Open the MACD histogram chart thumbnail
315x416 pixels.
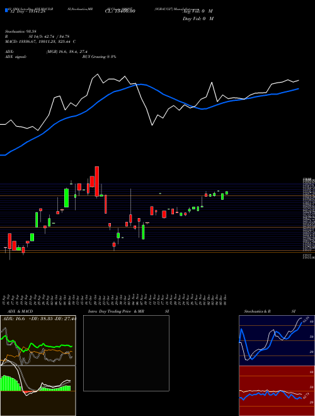click(x=38, y=391)
